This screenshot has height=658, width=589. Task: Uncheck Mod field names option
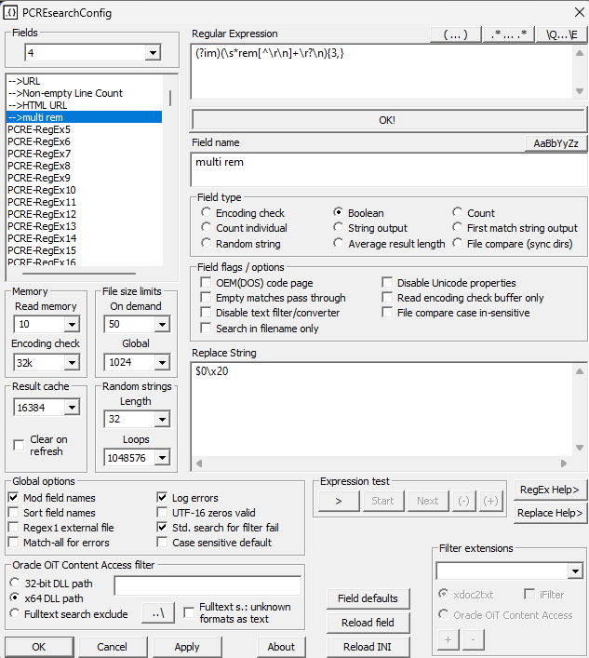(x=13, y=498)
